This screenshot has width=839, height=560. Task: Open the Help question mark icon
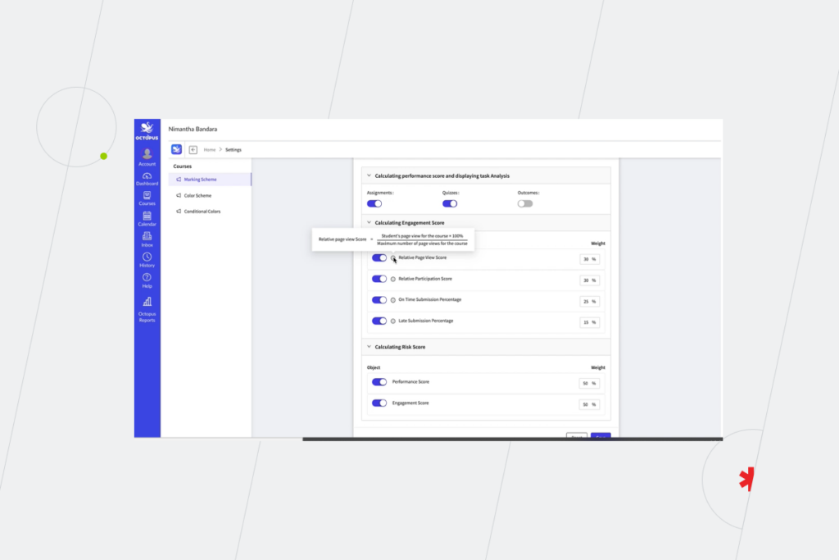tap(147, 278)
